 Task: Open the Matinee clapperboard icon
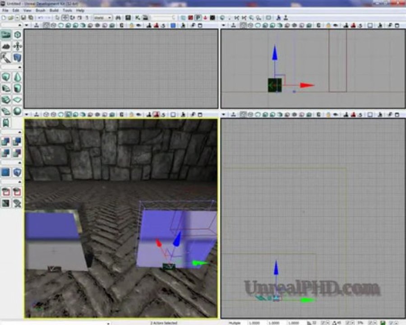pos(146,18)
